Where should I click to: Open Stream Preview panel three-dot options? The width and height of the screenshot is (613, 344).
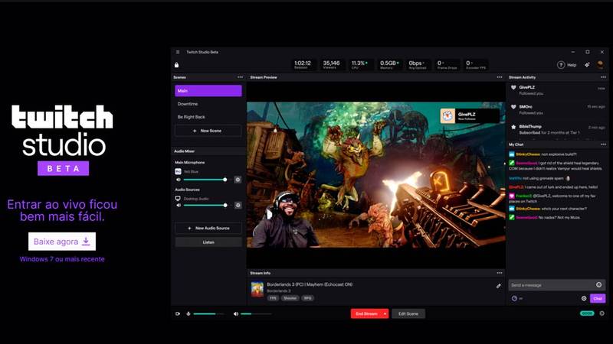coord(500,77)
